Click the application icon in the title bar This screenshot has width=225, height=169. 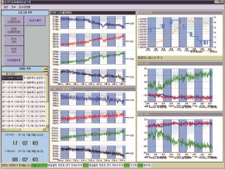(x=2, y=2)
